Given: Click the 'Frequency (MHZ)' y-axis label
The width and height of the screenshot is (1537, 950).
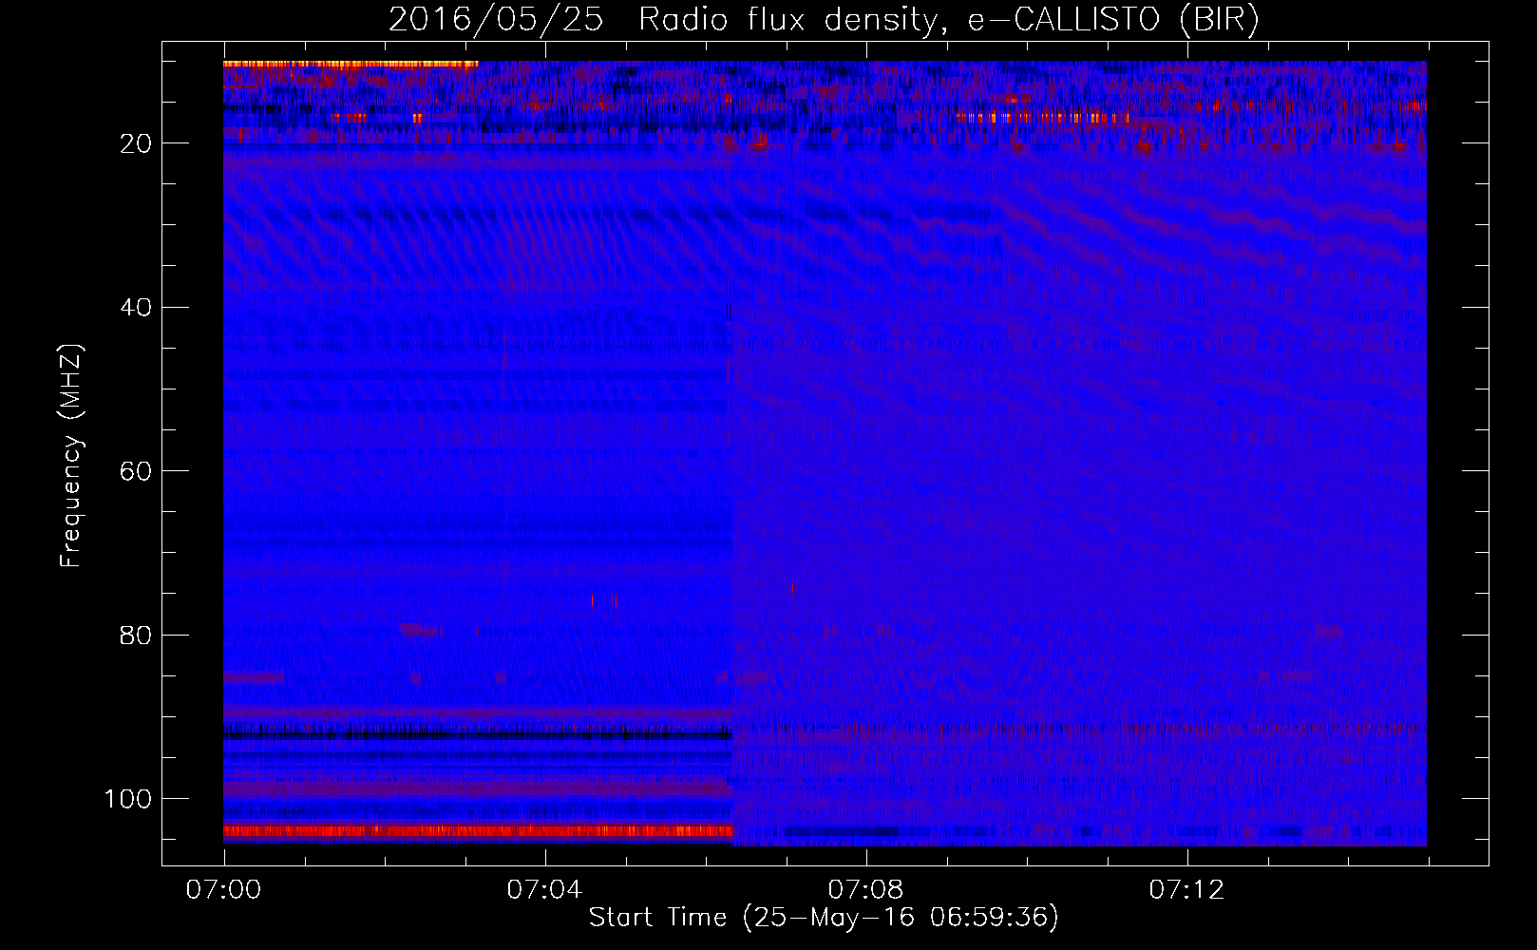Looking at the screenshot, I should pos(72,455).
